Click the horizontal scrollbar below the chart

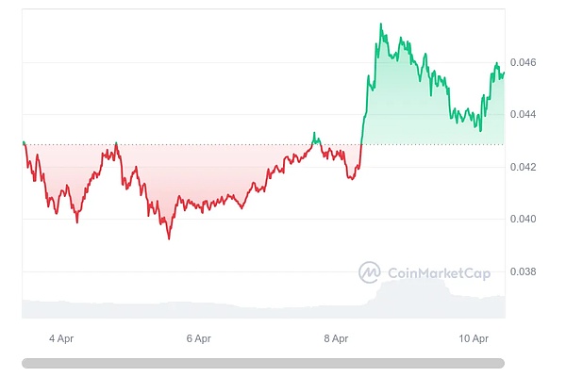[x=263, y=362]
